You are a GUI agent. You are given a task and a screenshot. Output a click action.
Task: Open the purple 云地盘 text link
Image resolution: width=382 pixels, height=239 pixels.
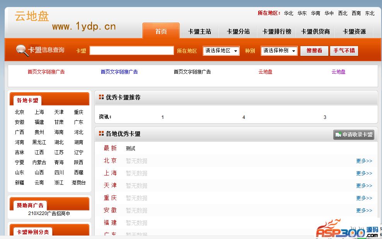tap(338, 72)
